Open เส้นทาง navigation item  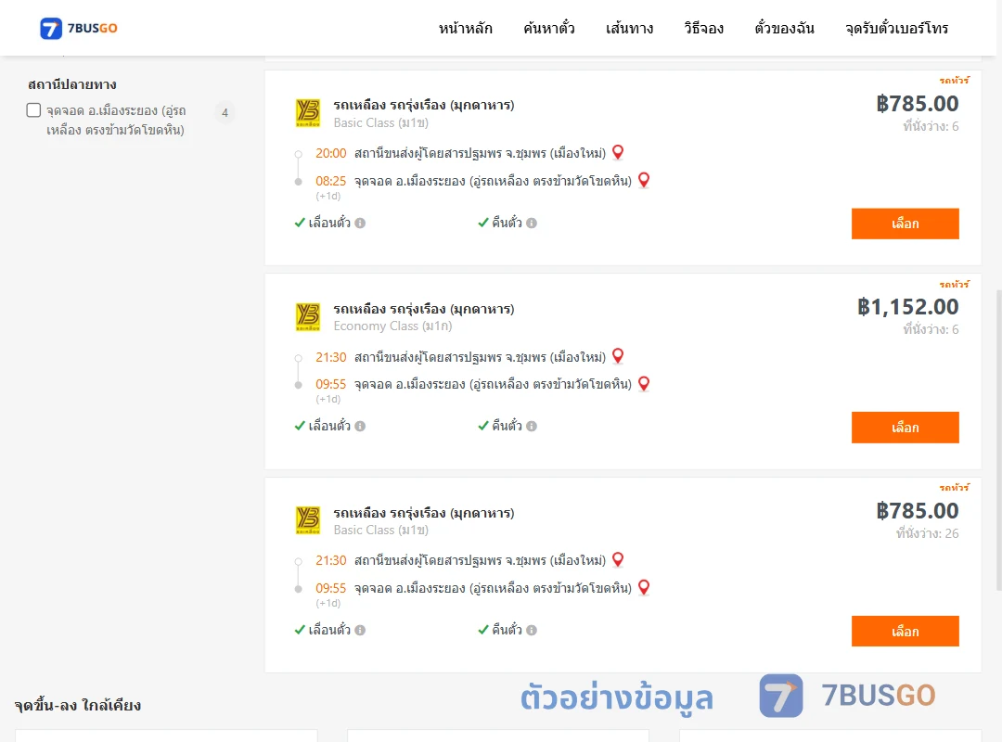click(x=629, y=28)
